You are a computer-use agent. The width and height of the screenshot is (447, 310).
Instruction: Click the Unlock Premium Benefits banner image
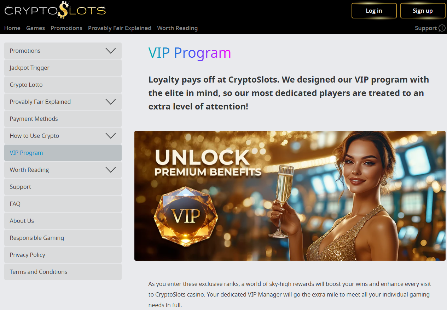click(x=290, y=196)
